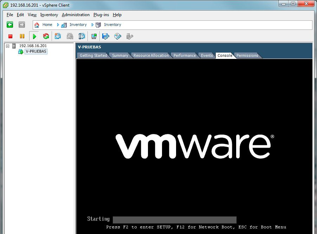317x234 pixels.
Task: Collapse the 192.168.16.201 host tree node
Action: 7,46
